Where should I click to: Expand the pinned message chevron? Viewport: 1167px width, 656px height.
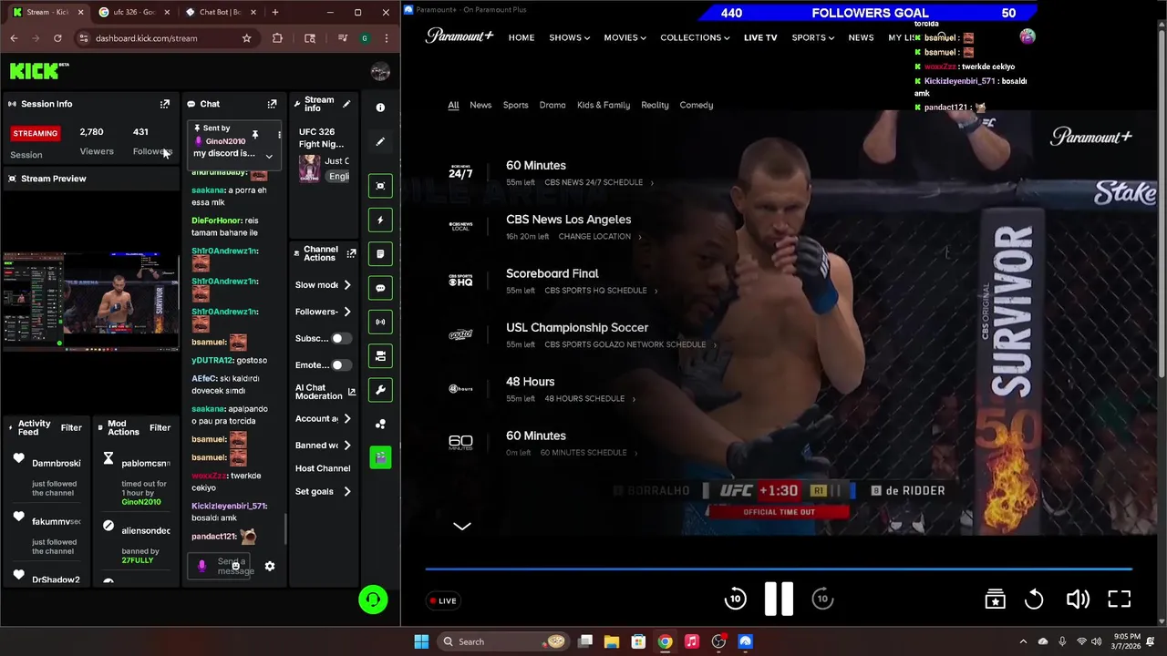269,156
